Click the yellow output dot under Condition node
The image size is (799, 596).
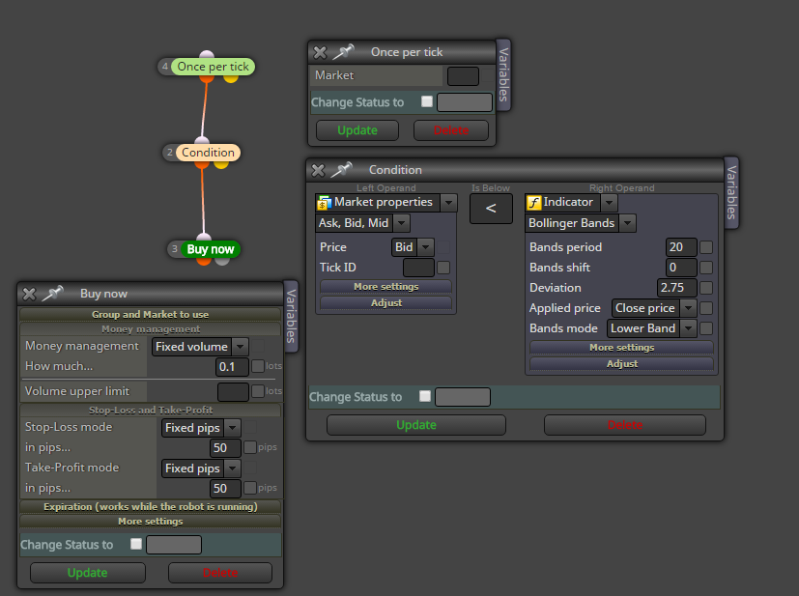[x=221, y=164]
